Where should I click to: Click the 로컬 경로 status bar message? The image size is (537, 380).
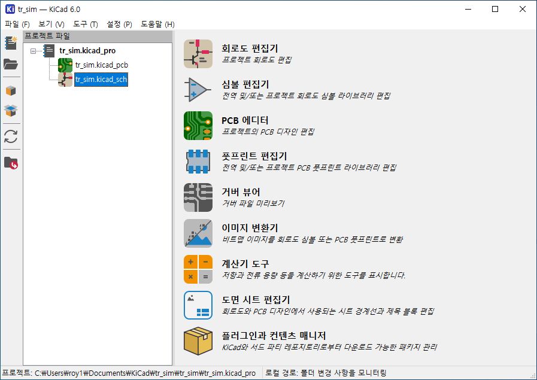[326, 373]
